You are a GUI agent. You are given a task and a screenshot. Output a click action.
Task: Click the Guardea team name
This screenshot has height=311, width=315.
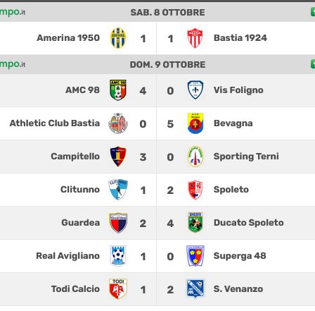coord(81,223)
